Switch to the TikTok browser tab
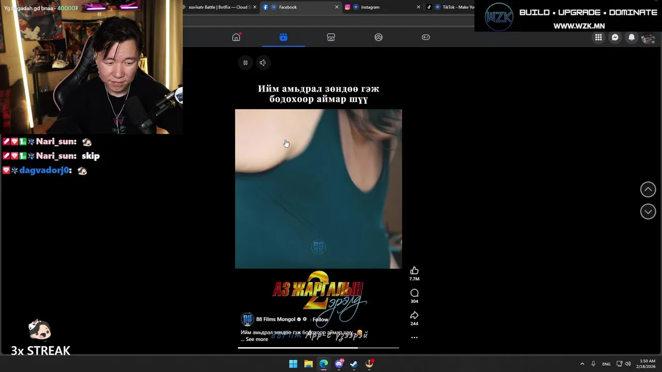 (x=450, y=7)
